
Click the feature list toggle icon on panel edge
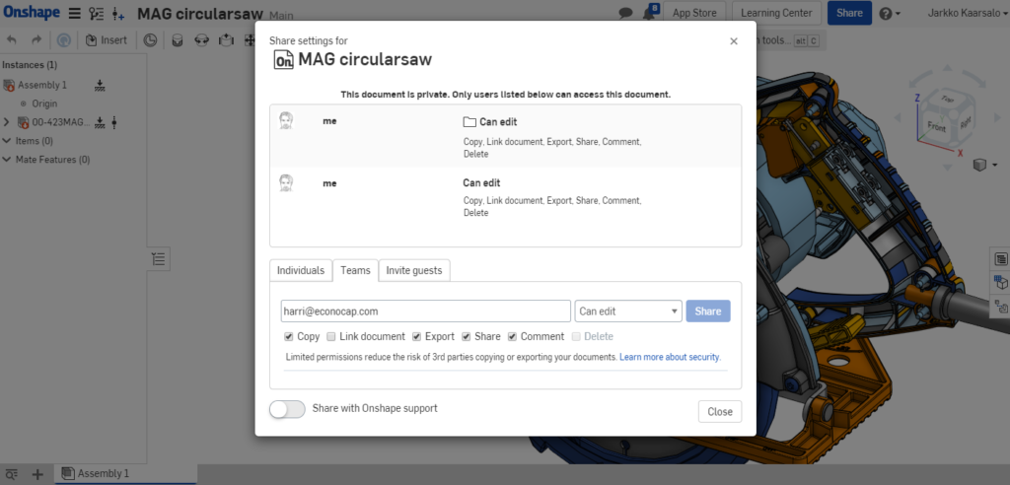tap(159, 259)
